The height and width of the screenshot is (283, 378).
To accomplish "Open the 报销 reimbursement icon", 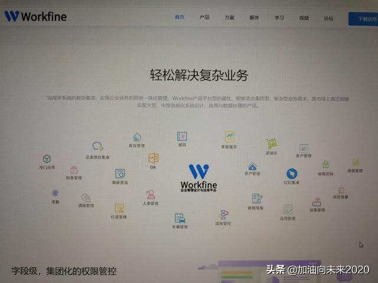I will click(182, 136).
